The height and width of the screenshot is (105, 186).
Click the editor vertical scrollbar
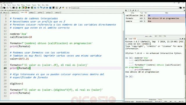pos(123,57)
